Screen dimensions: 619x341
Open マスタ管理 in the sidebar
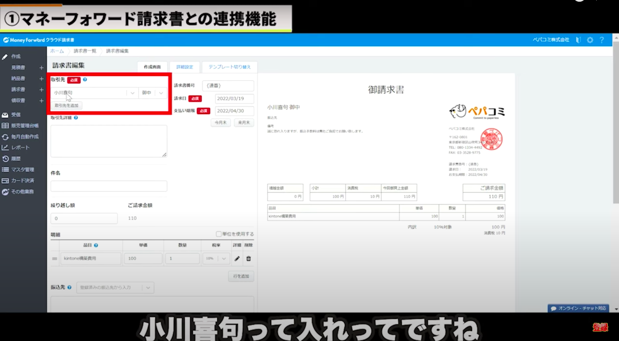pyautogui.click(x=22, y=169)
